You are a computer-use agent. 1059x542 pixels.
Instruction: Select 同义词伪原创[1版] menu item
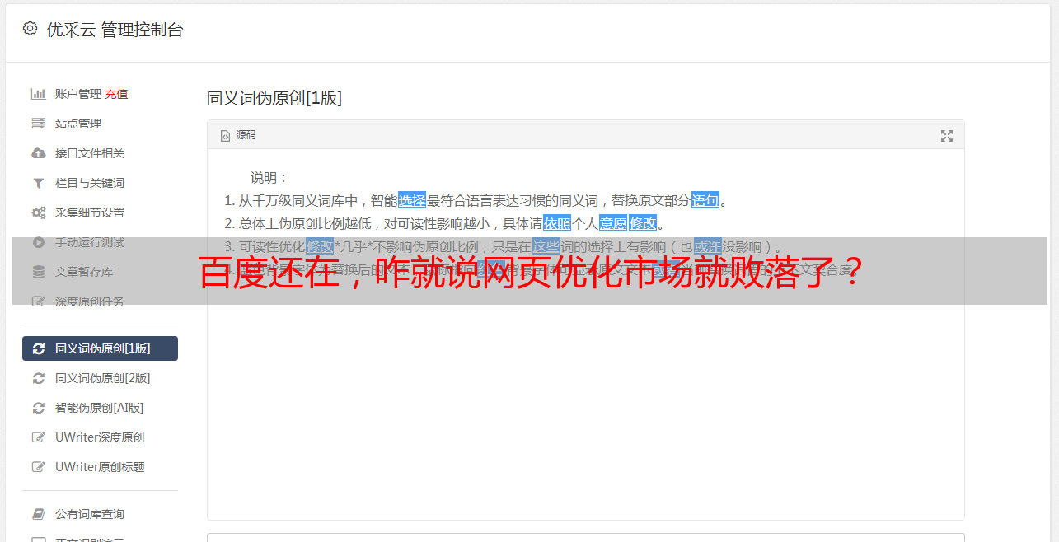(x=100, y=348)
